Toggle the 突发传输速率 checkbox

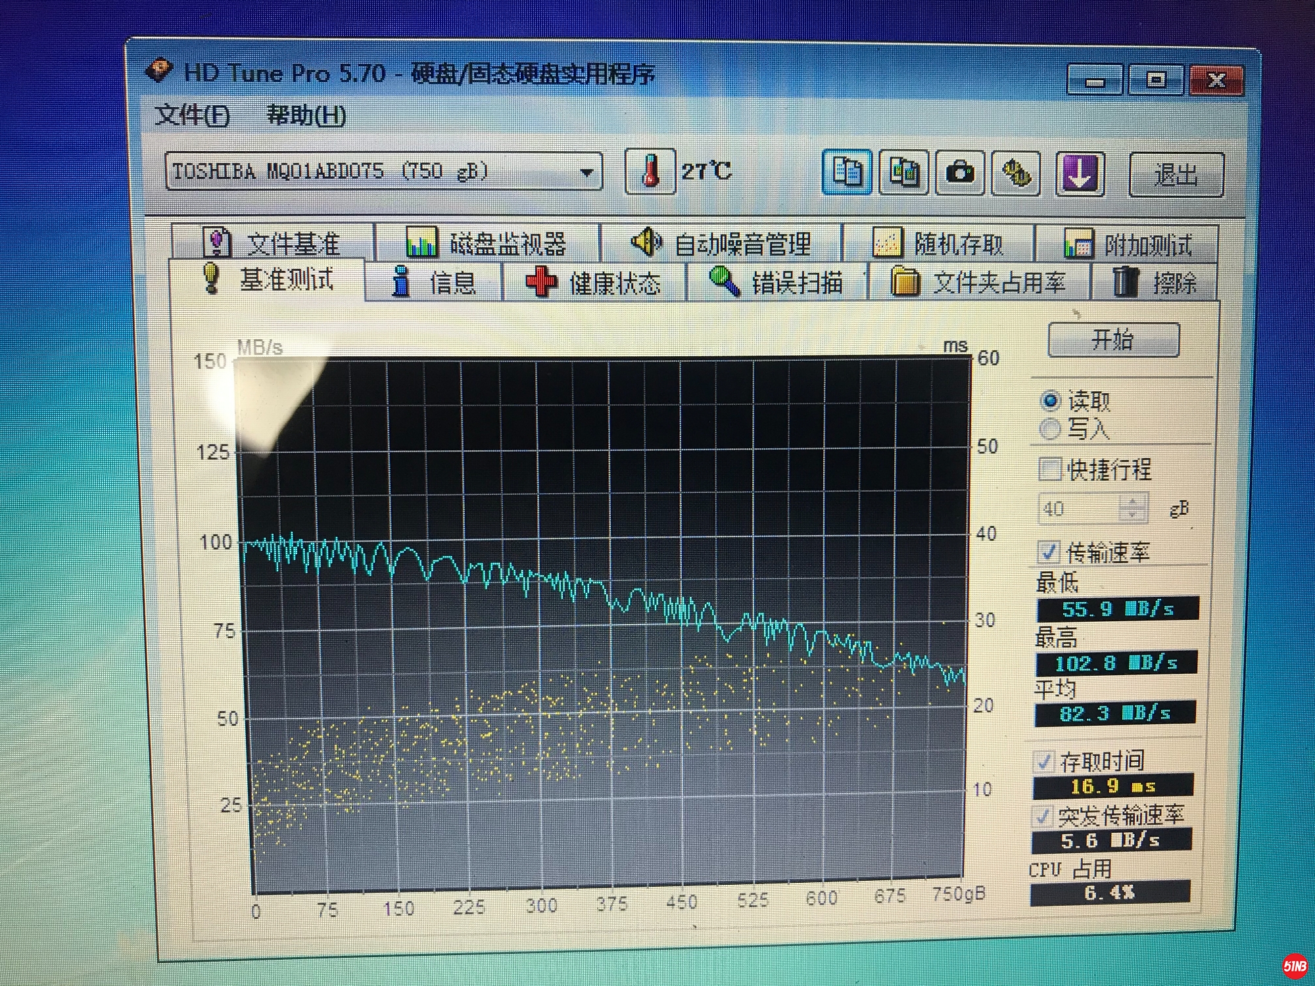(x=1042, y=816)
